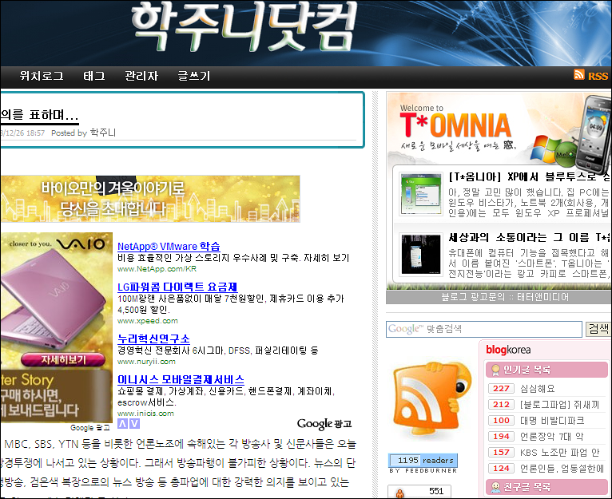Click the 194 vote count badge
The width and height of the screenshot is (612, 499).
point(501,437)
